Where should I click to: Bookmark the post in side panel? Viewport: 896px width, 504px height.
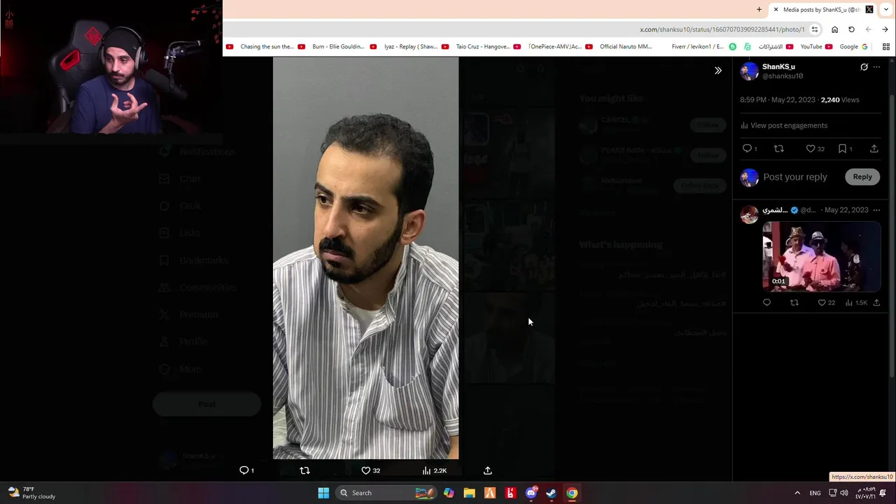(x=842, y=148)
